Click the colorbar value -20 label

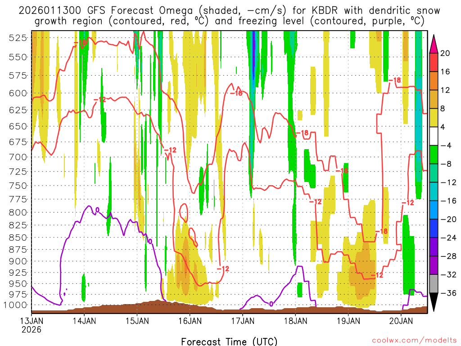pyautogui.click(x=449, y=219)
